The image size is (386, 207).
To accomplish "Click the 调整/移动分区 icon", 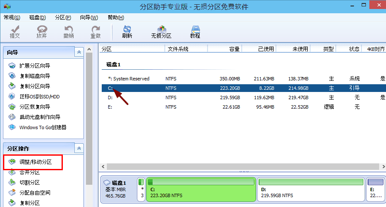I will [x=12, y=162].
